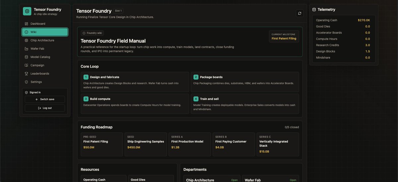Click the 0/5 closed counter text
Screen dimensions: 398x182
(x=292, y=127)
